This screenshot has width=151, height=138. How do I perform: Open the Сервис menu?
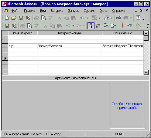[89, 11]
